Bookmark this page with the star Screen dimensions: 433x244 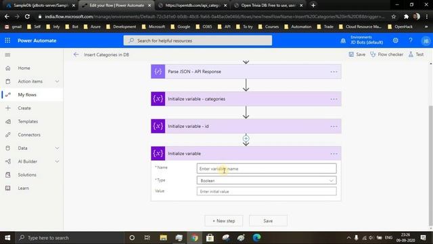point(394,16)
